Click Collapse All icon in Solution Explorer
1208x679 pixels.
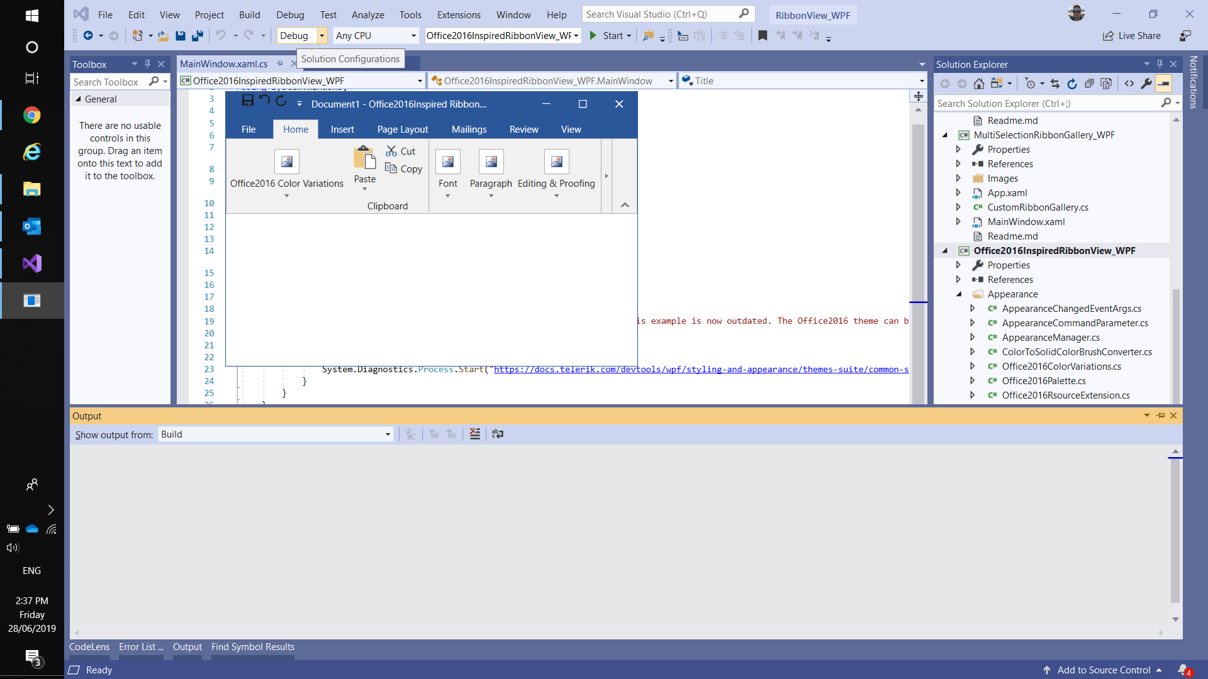1089,84
